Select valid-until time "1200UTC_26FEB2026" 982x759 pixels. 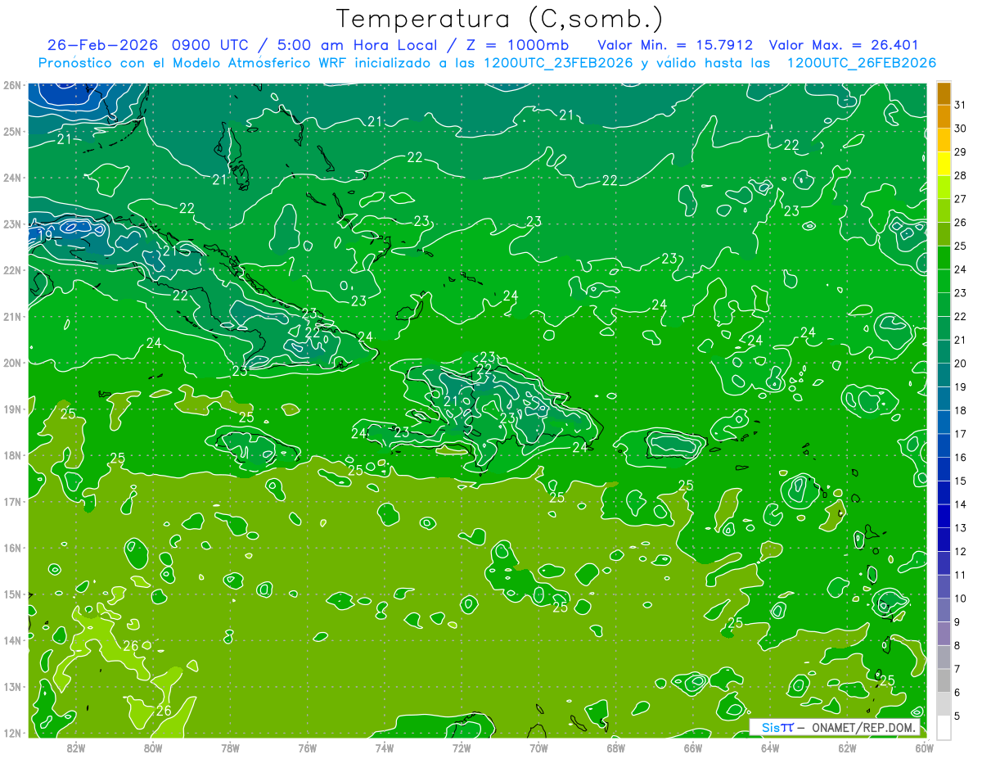click(862, 63)
